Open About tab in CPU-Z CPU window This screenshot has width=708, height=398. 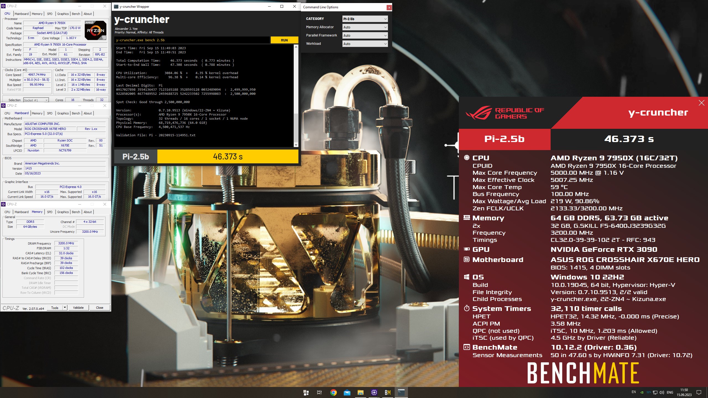point(88,14)
